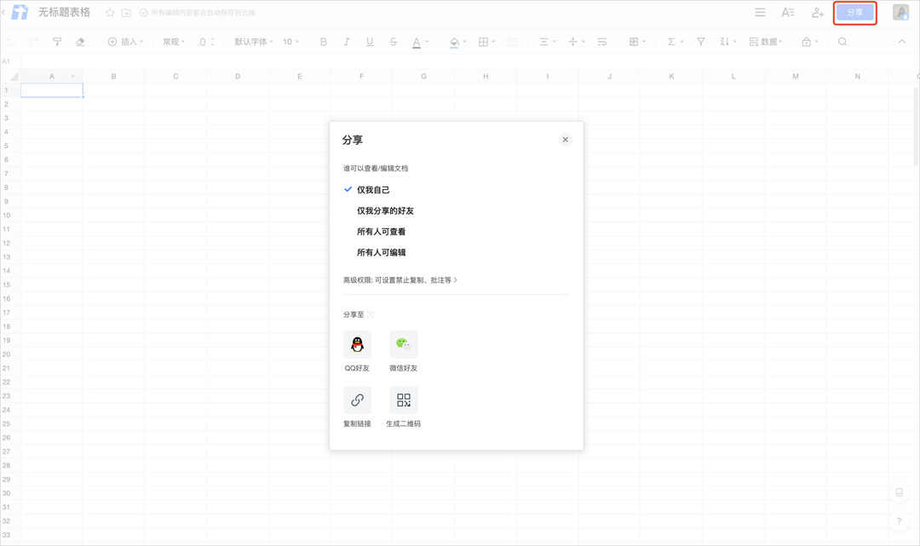Click the info icon beside 分享至

pos(371,314)
